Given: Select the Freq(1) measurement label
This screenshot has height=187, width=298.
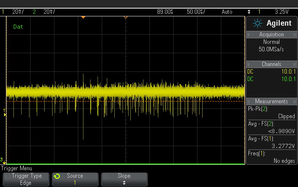Looking at the screenshot, I should (257, 154).
